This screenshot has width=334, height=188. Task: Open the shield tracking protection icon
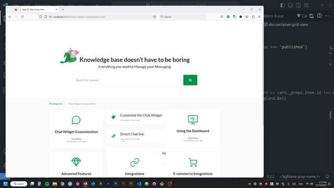[41, 17]
